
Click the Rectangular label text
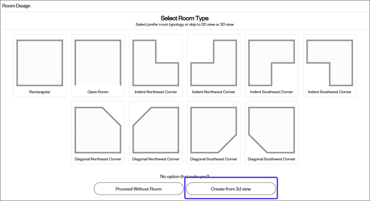[x=40, y=92]
